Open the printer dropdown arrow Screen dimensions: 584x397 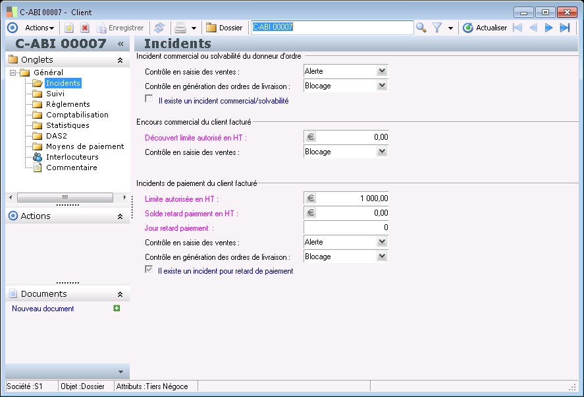194,28
